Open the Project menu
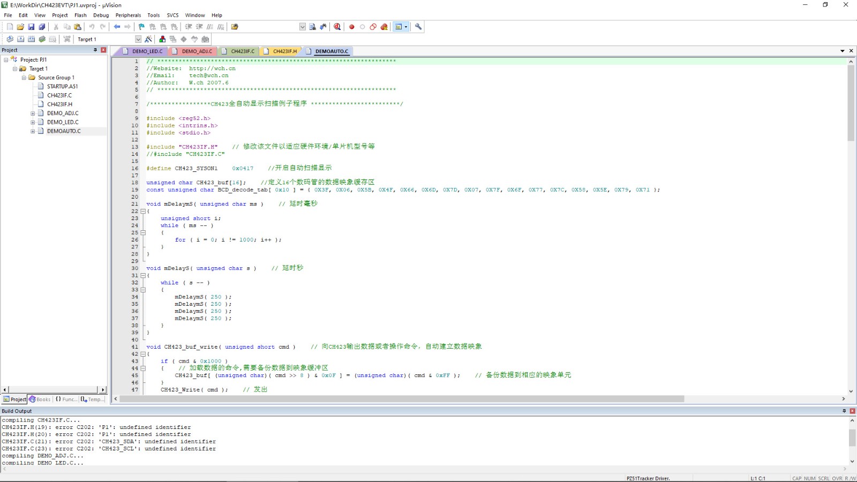857x482 pixels. [x=60, y=15]
